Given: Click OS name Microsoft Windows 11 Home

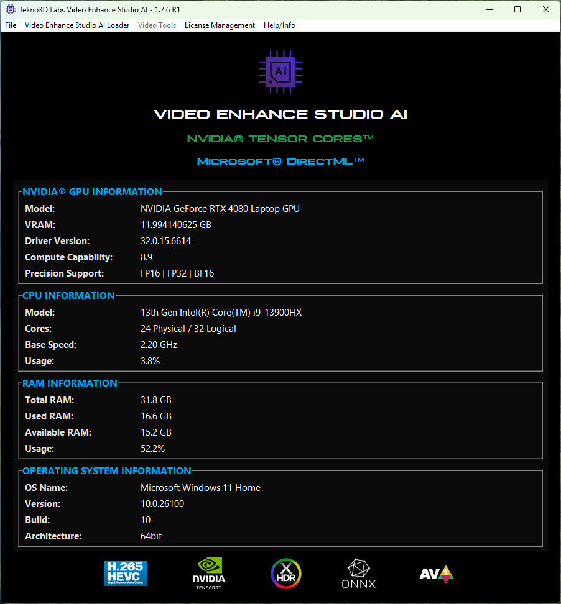Looking at the screenshot, I should [200, 488].
